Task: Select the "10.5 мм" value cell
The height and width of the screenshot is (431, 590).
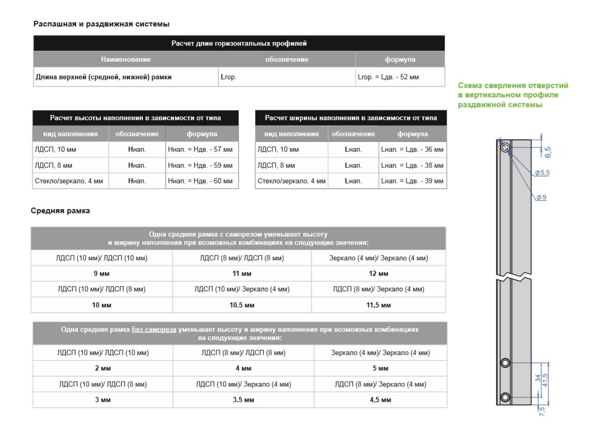Action: coord(242,305)
